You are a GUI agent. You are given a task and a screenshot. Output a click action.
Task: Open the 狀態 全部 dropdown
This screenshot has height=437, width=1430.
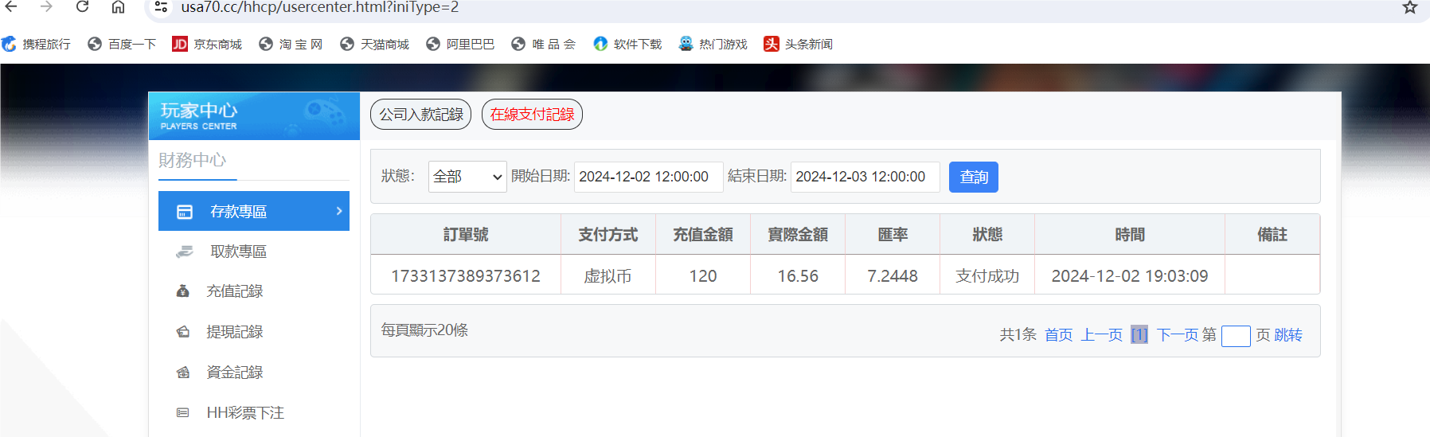[467, 177]
